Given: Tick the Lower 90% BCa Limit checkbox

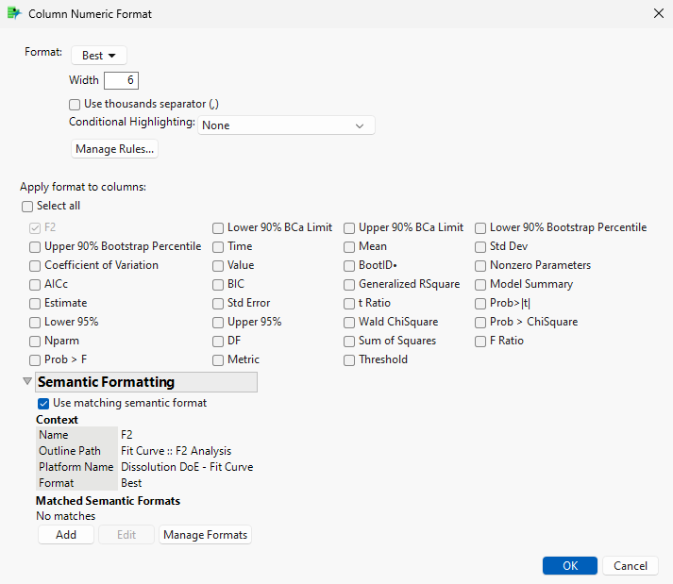Looking at the screenshot, I should click(219, 227).
